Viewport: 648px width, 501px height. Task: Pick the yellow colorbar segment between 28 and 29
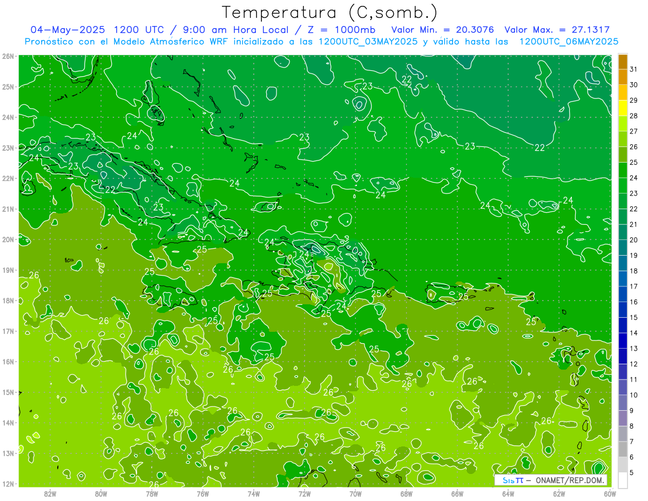tap(623, 108)
